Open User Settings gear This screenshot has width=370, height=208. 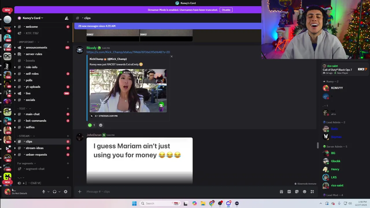pyautogui.click(x=66, y=192)
